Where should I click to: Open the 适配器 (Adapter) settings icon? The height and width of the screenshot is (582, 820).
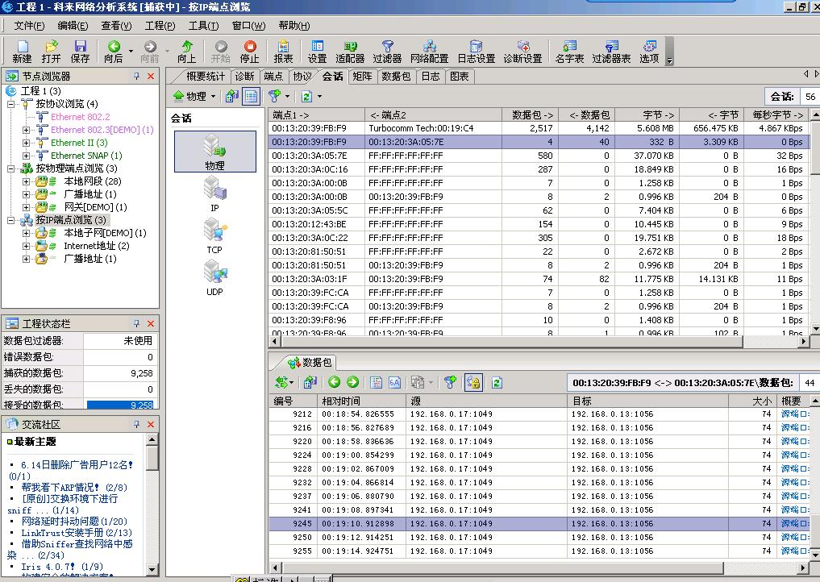350,52
